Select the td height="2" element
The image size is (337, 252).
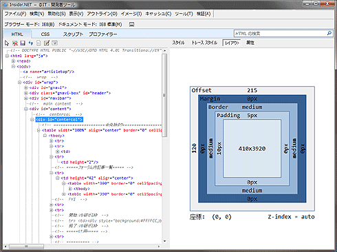[x=80, y=162]
